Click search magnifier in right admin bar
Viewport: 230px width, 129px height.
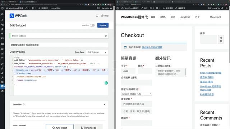point(227,8)
